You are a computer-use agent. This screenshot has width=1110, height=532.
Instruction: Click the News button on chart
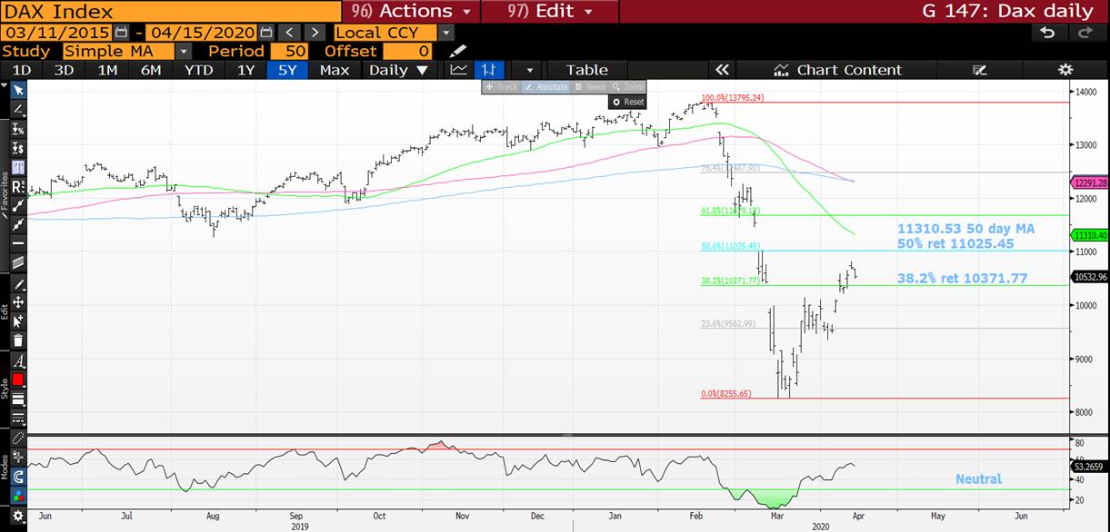pos(590,87)
